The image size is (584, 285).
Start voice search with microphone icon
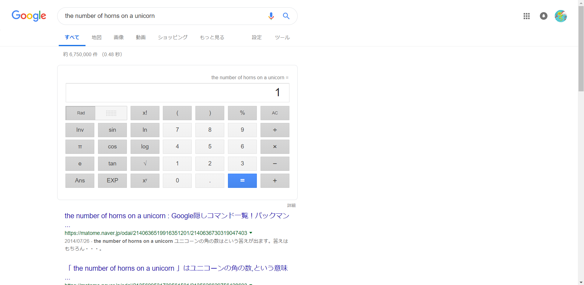coord(271,16)
